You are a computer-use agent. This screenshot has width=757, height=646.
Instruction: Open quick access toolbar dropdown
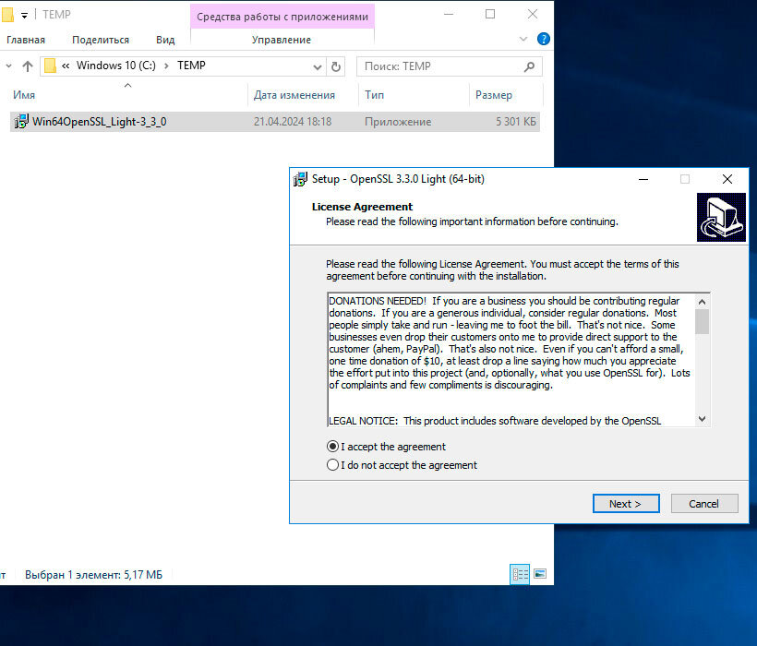pyautogui.click(x=24, y=16)
